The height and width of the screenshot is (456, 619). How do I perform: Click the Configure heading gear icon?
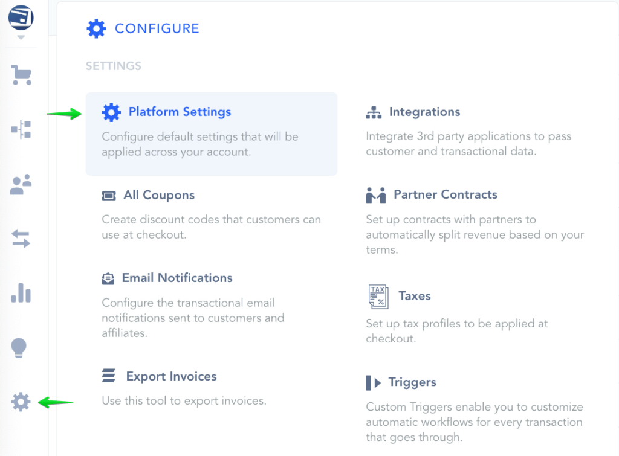coord(96,28)
